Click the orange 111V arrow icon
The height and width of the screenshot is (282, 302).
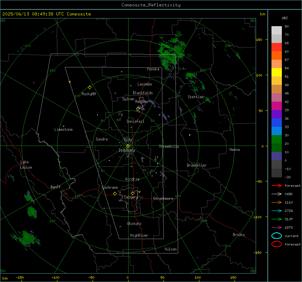(x=276, y=202)
